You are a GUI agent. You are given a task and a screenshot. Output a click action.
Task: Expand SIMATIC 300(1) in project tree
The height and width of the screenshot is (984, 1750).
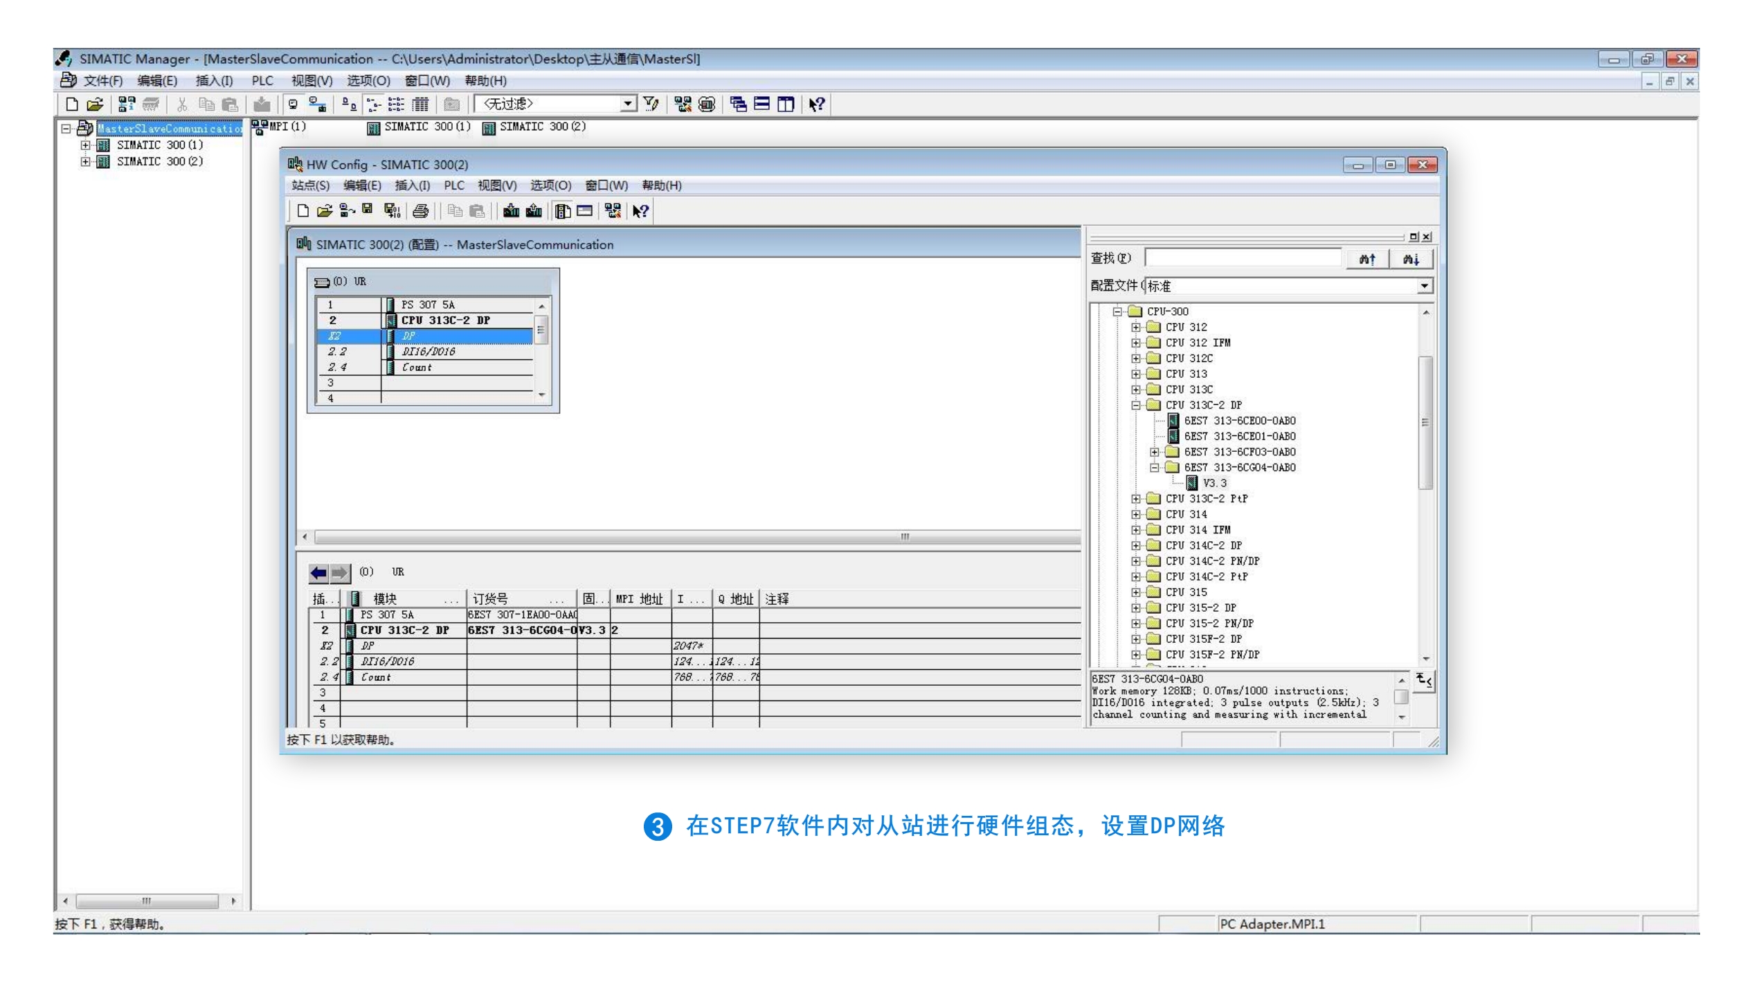click(x=85, y=145)
